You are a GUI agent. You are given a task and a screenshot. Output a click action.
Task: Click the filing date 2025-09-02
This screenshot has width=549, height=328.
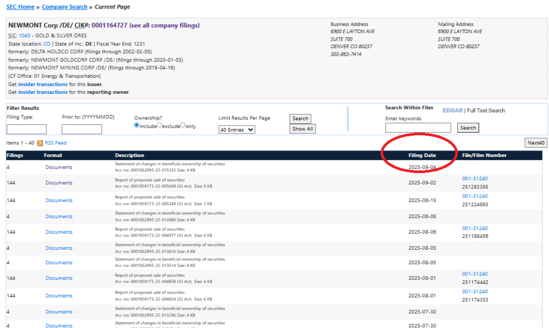422,183
